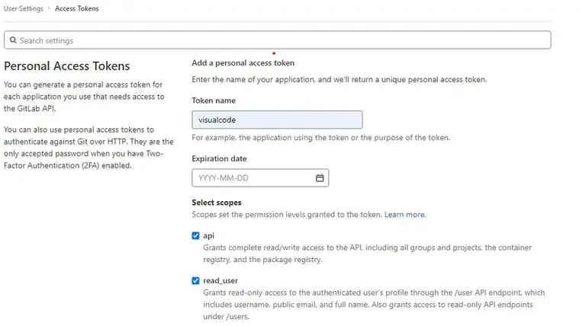This screenshot has height=326, width=586.
Task: Click the read_user scope label text
Action: (221, 281)
